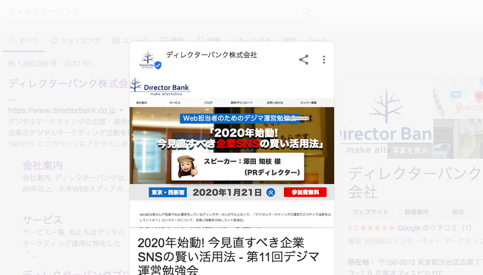Click the share icon in the post card
This screenshot has height=275, width=483.
click(x=304, y=60)
